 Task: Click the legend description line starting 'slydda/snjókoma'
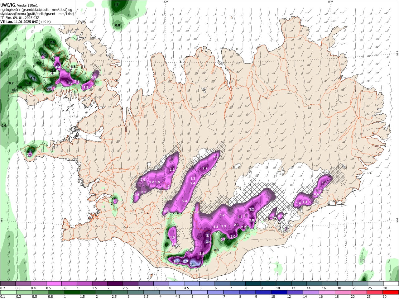[x=37, y=14]
